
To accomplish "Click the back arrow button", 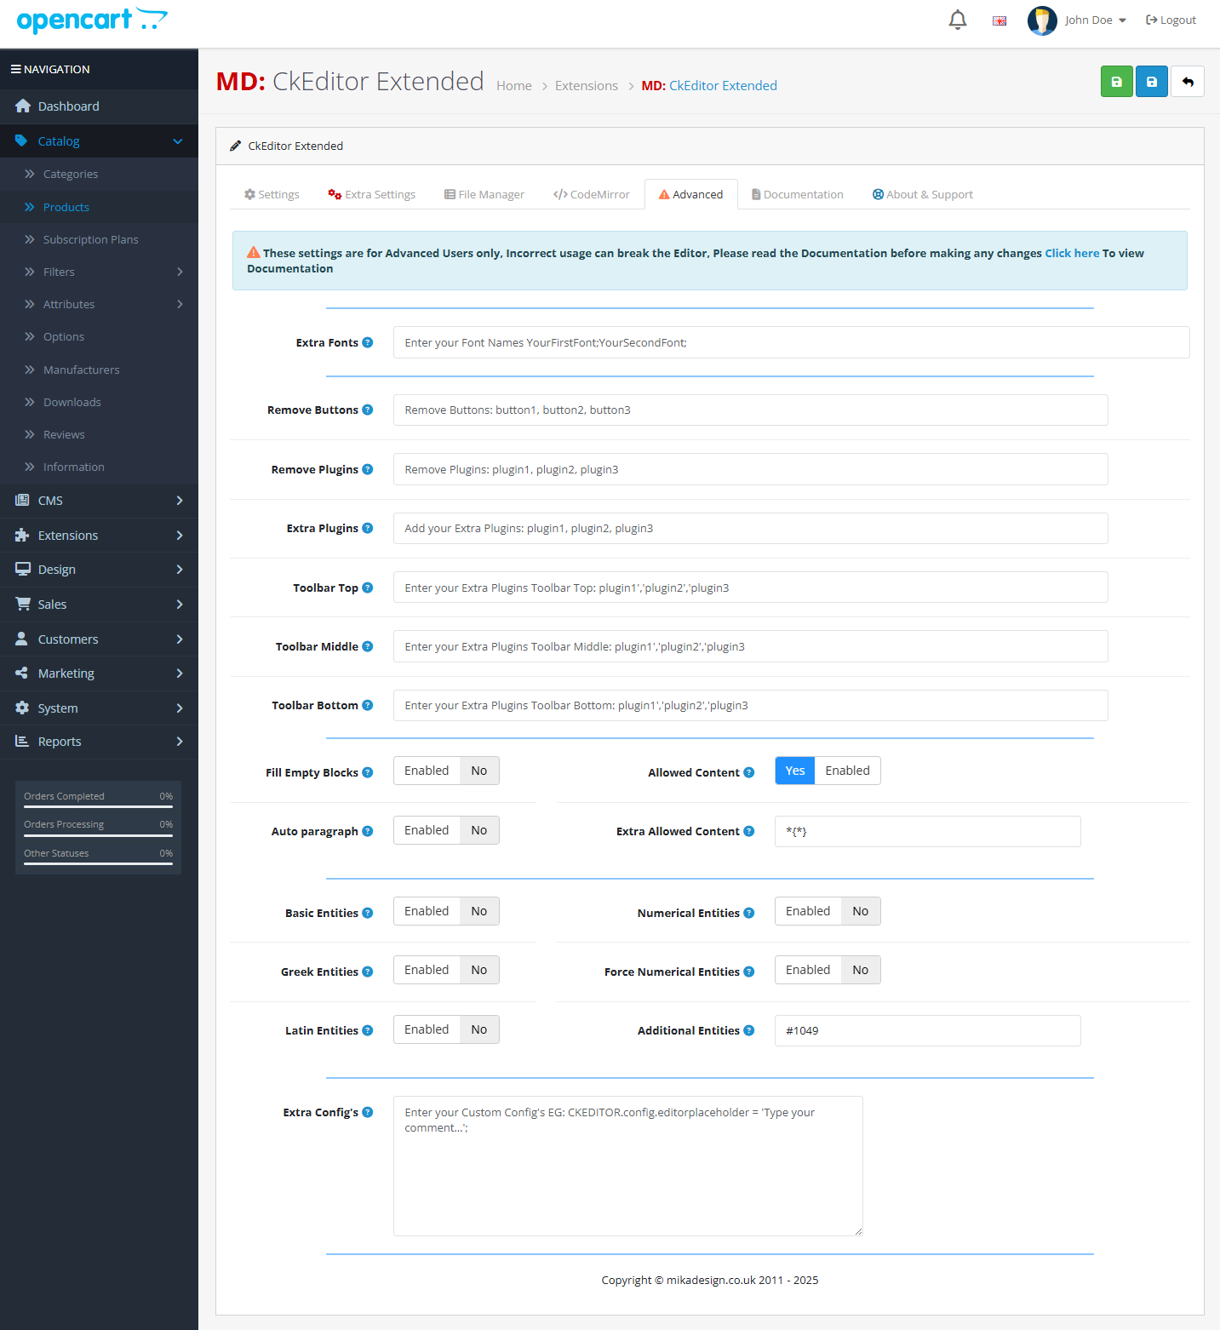I will coord(1187,82).
